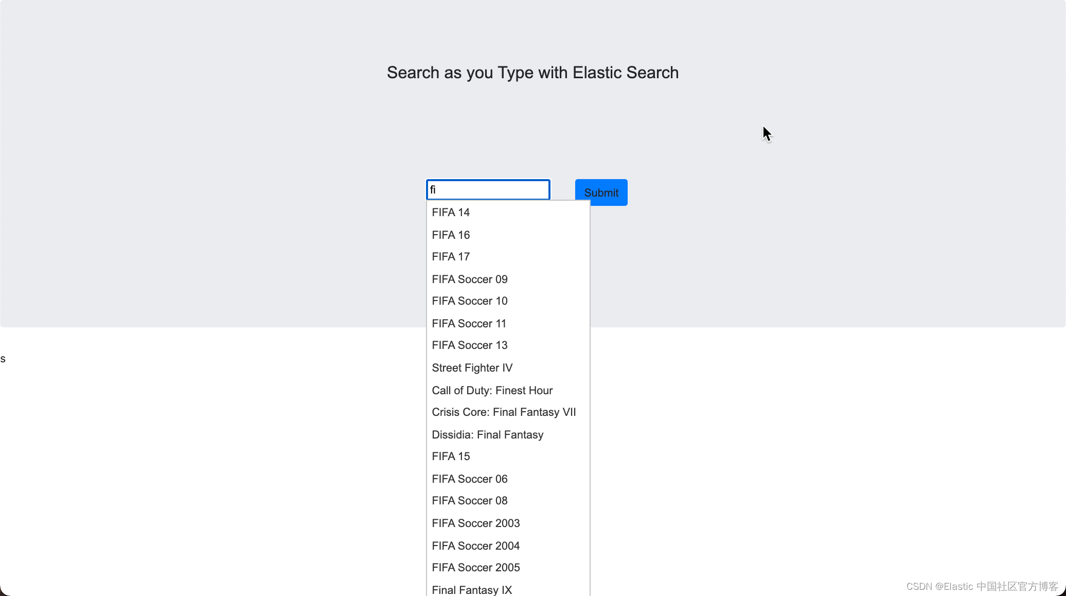Image resolution: width=1066 pixels, height=596 pixels.
Task: Select 'Final Fantasy IX' at list bottom
Action: pyautogui.click(x=471, y=590)
